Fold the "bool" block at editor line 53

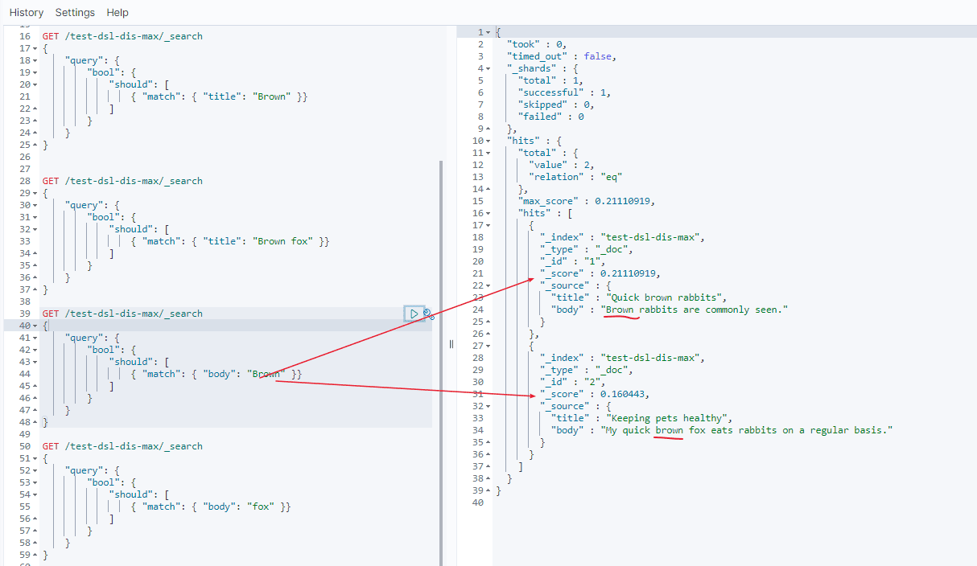coord(35,482)
